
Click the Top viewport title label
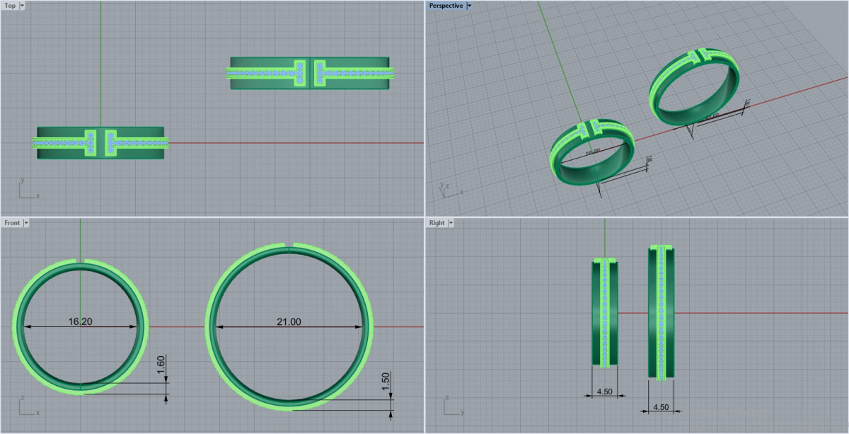[x=11, y=6]
